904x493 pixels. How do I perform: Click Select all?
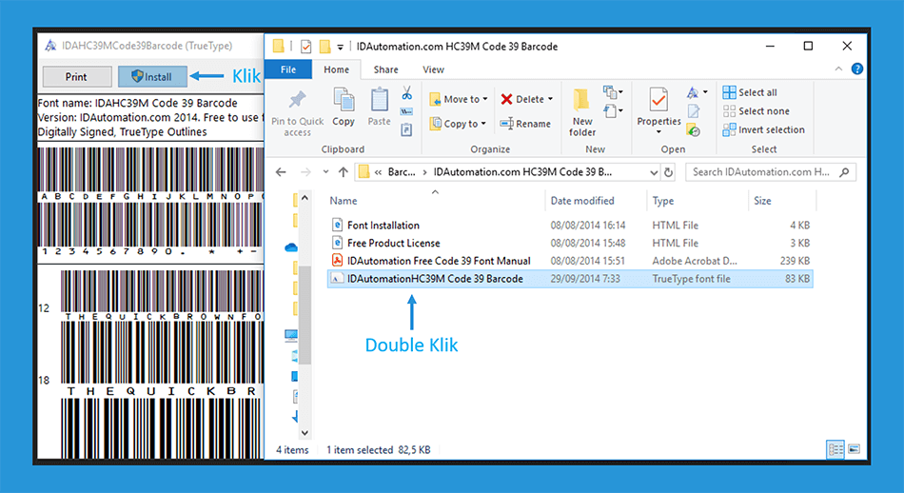point(750,92)
